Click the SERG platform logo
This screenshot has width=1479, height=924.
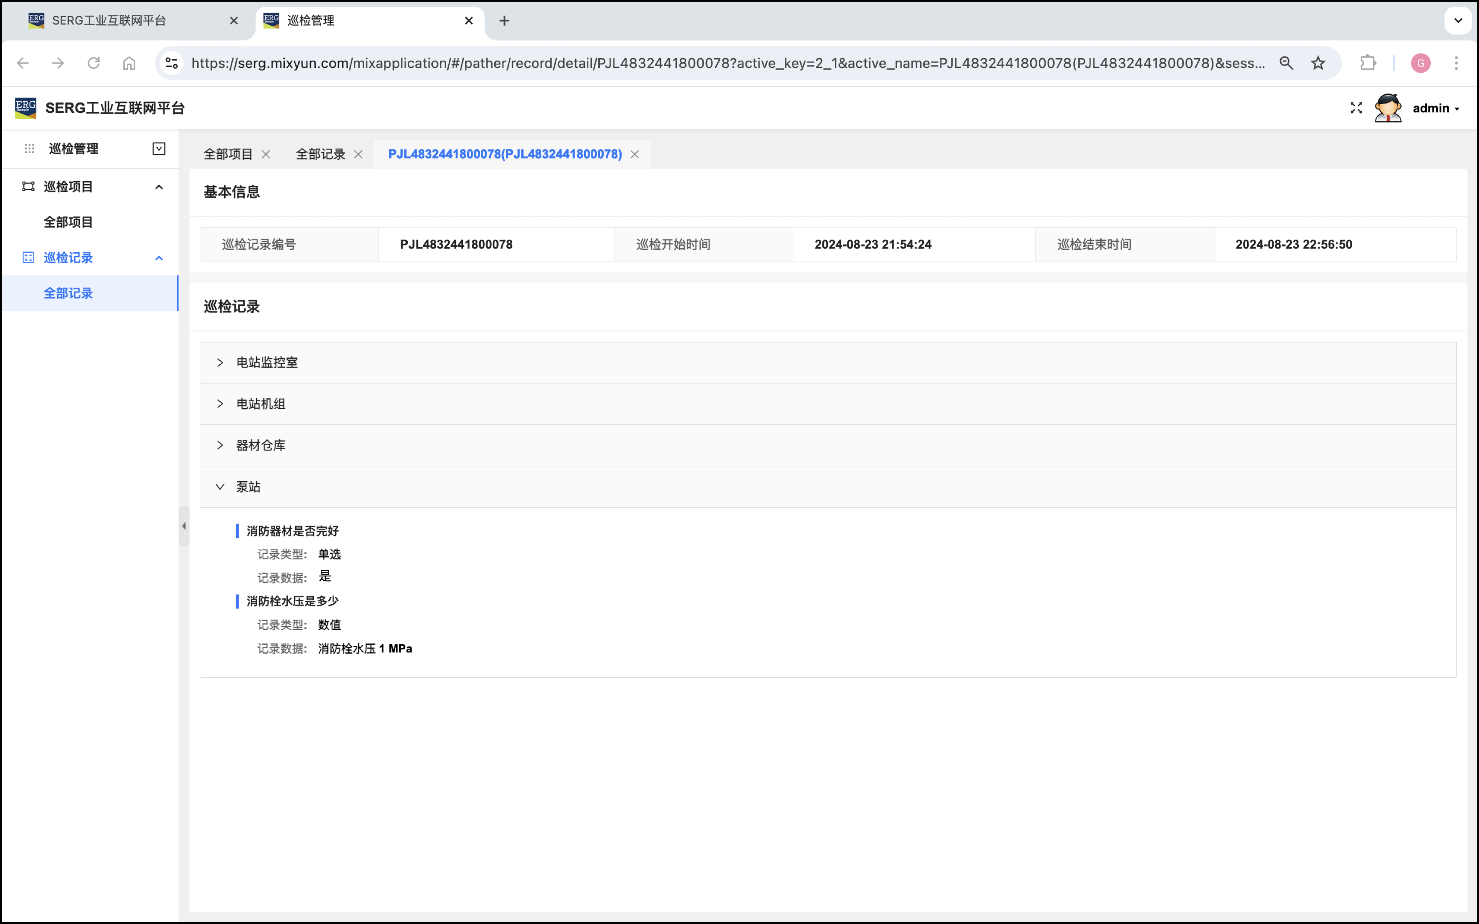[x=26, y=108]
